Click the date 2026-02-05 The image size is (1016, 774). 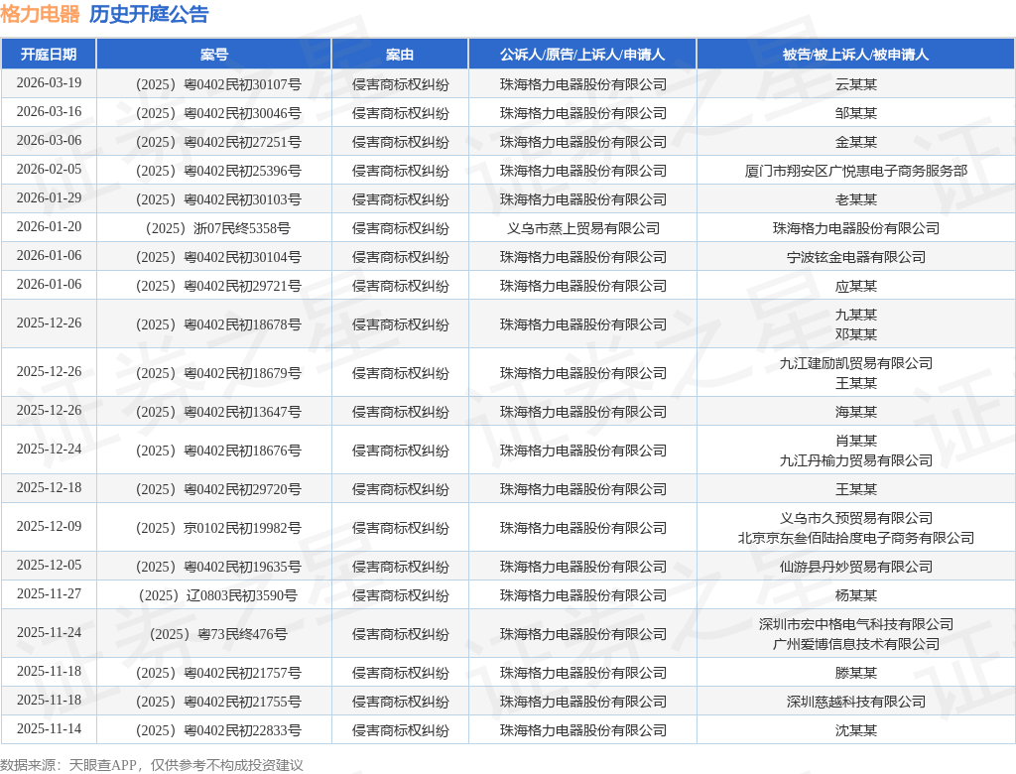point(50,170)
